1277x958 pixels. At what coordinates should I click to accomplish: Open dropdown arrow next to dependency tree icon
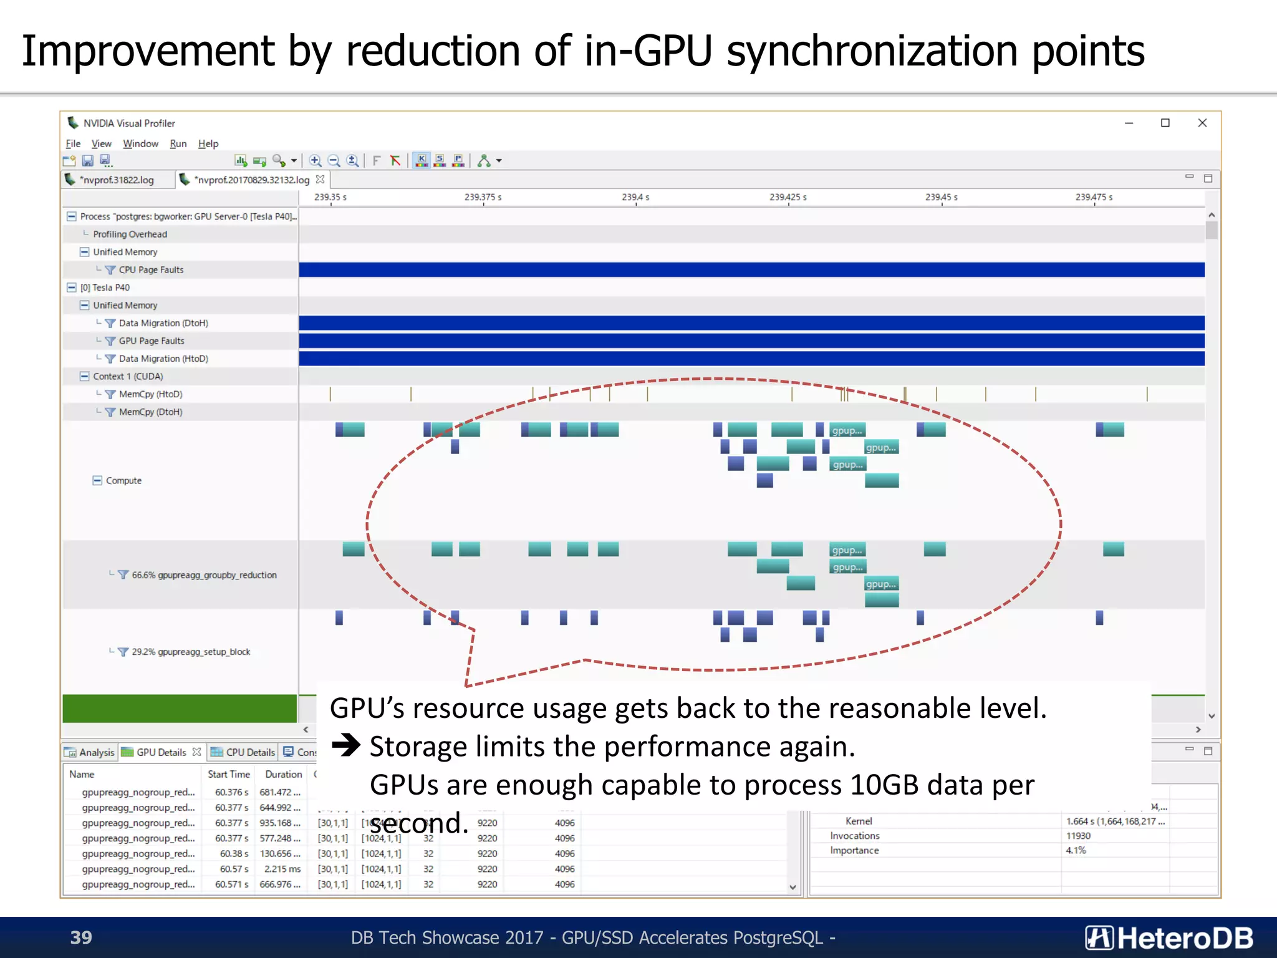point(499,161)
